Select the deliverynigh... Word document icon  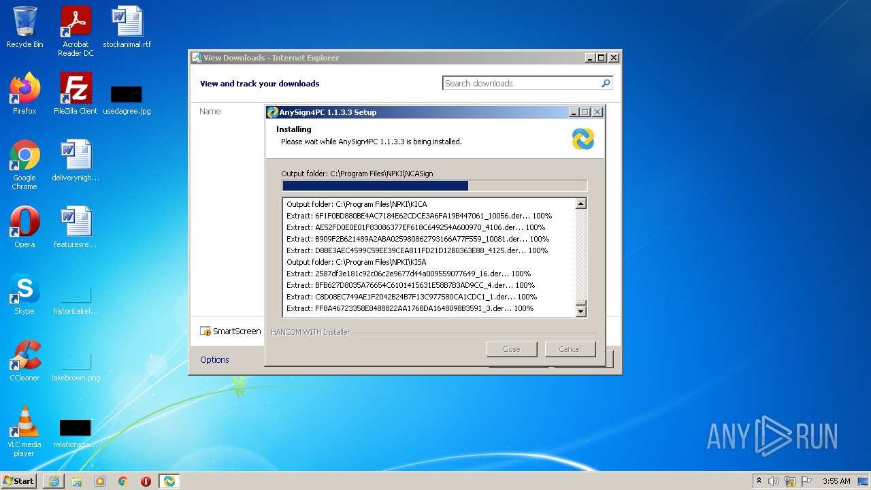pos(76,161)
